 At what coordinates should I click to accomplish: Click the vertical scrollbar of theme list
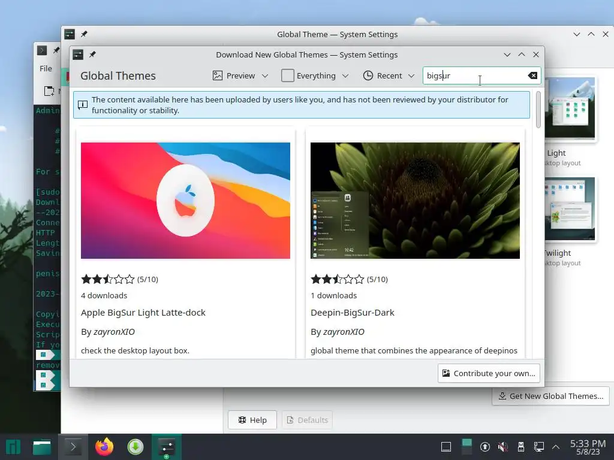[538, 110]
